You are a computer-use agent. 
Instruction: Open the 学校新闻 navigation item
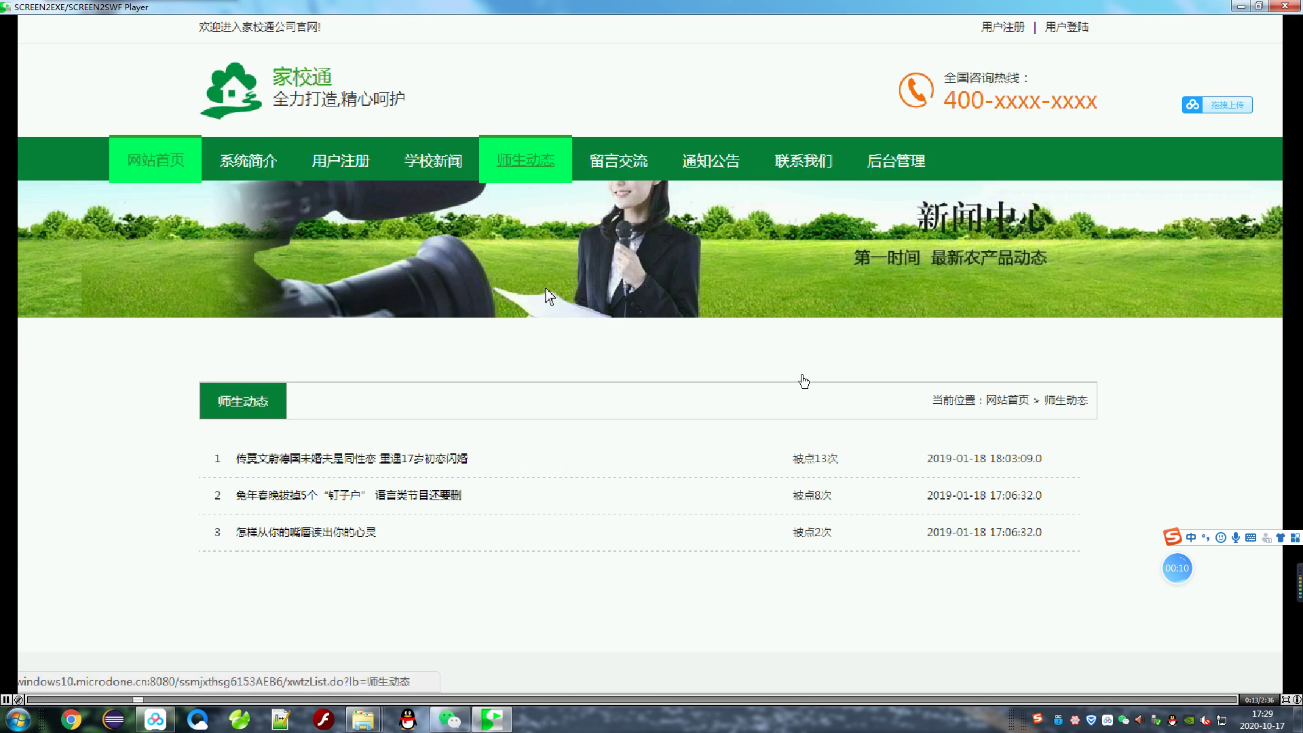click(433, 161)
